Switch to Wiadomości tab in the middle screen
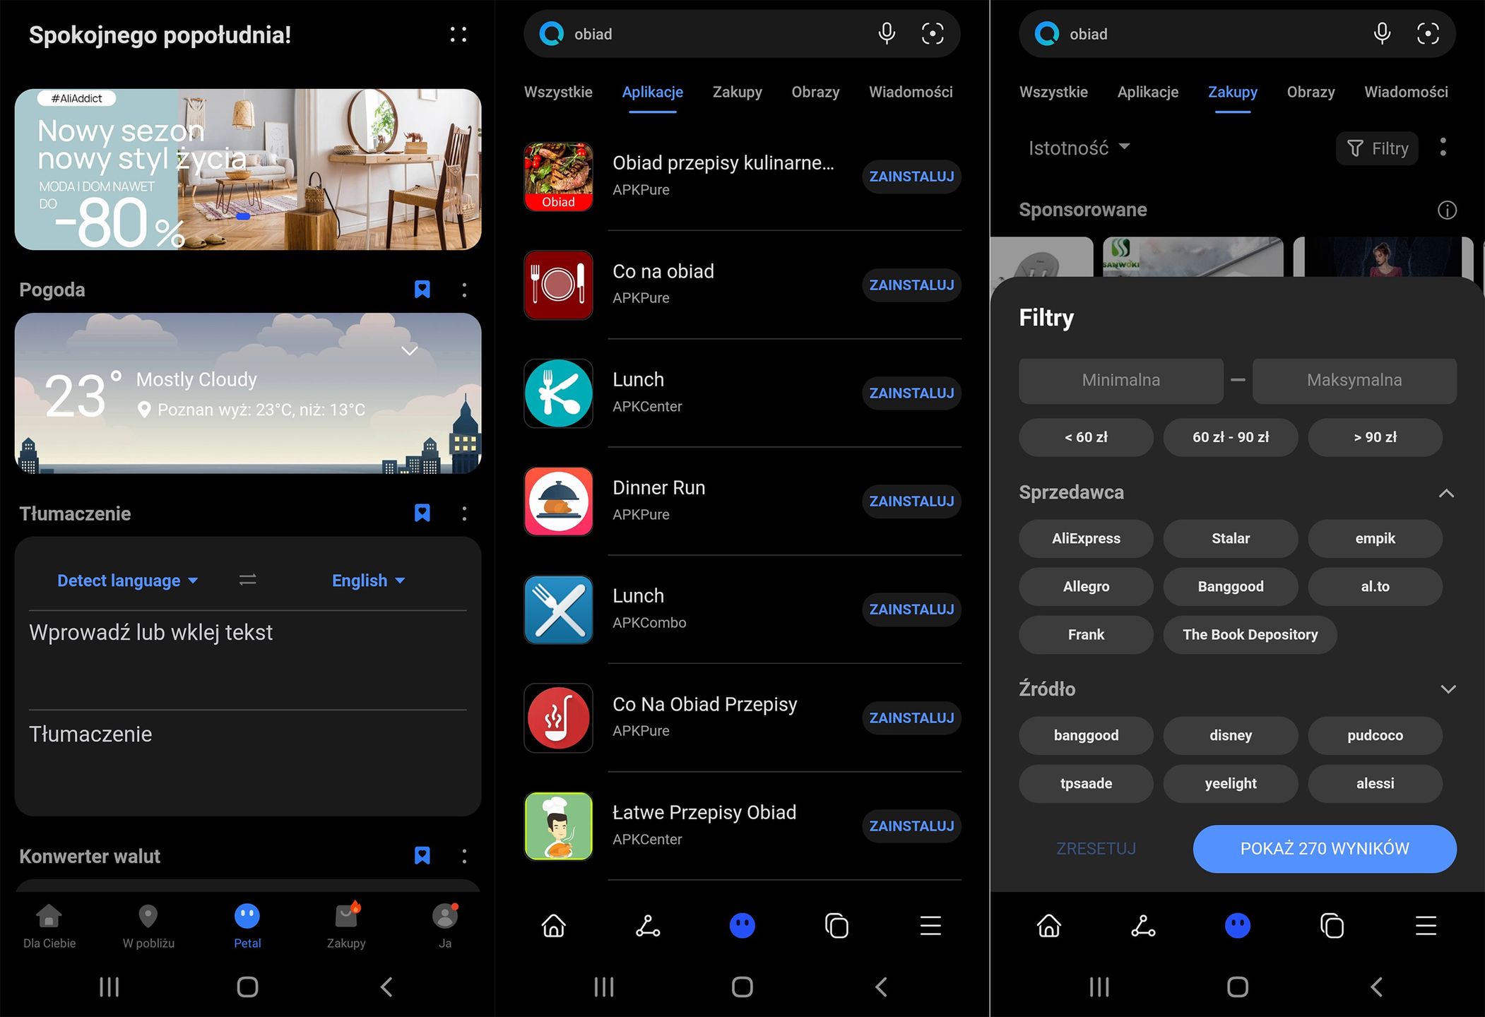Screen dimensions: 1485x1017 click(x=911, y=92)
